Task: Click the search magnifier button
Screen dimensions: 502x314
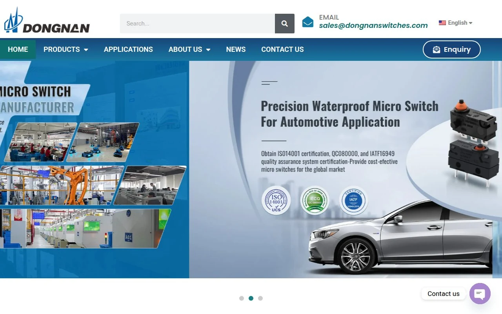Action: pos(285,24)
